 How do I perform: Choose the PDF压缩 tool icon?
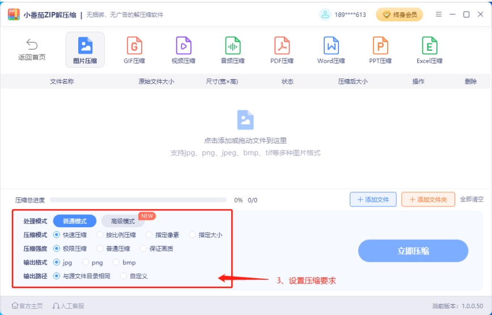(x=282, y=46)
